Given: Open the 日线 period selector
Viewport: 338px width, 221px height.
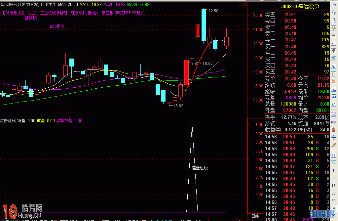Looking at the screenshot, I should tap(255, 216).
